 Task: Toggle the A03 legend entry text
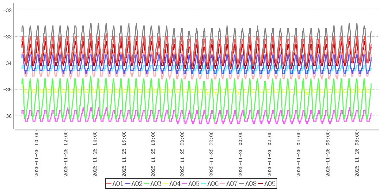pos(156,184)
